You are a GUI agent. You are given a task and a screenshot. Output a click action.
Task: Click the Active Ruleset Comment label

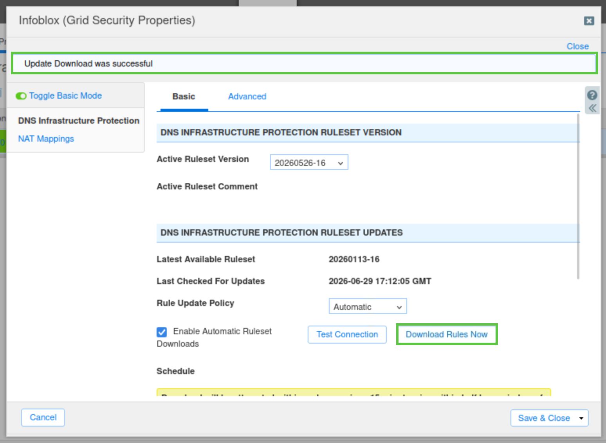[x=207, y=186]
